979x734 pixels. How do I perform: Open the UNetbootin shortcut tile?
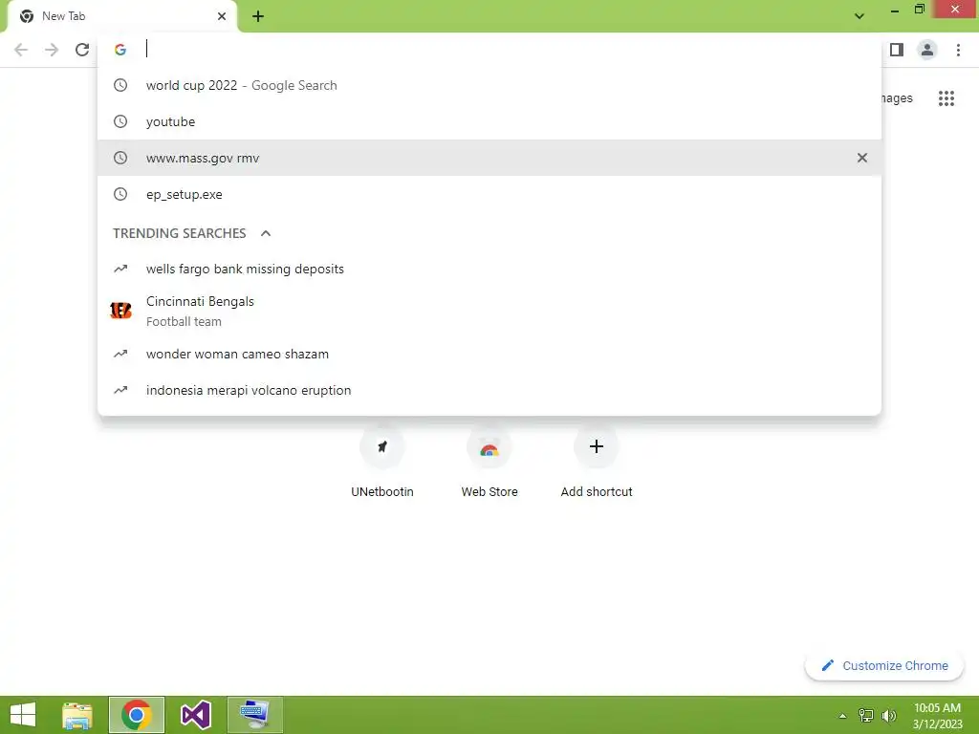pos(382,462)
